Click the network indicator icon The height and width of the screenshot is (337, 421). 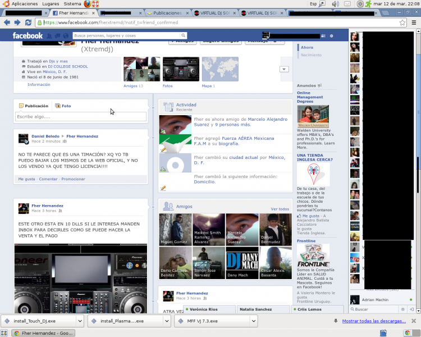point(322,4)
